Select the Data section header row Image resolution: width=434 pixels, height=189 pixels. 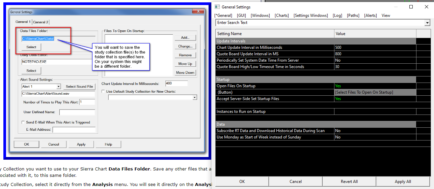tap(316, 124)
